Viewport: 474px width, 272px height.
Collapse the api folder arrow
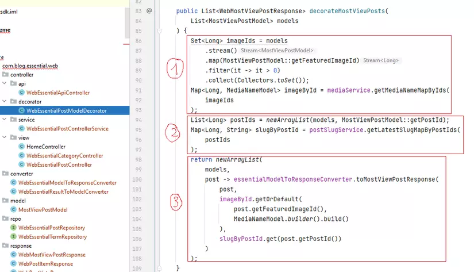click(5, 83)
